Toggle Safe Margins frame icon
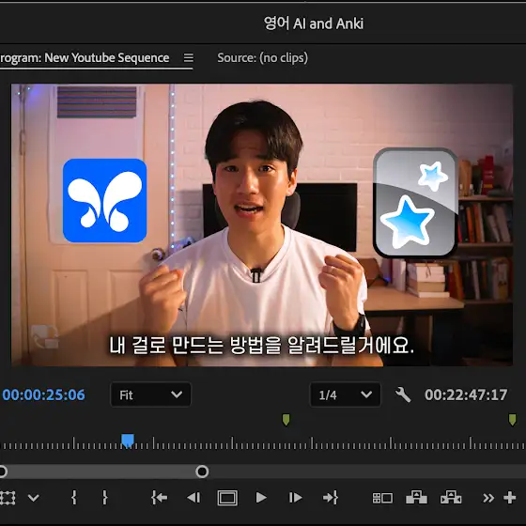Screen dimensions: 526x526 (227, 498)
